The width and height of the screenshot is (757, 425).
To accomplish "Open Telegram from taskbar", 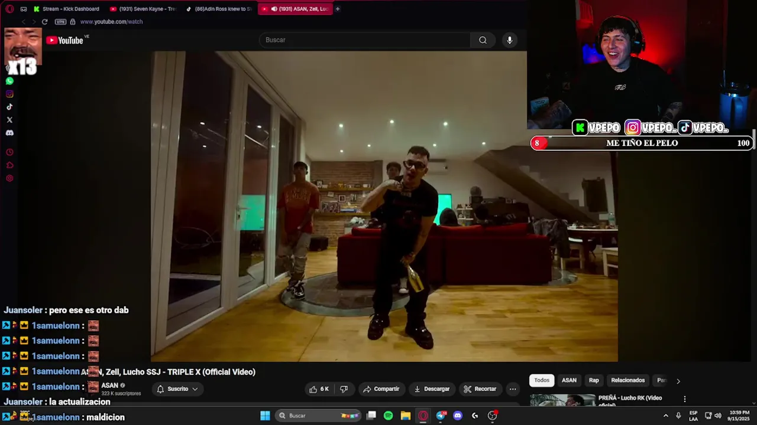I will click(x=441, y=416).
